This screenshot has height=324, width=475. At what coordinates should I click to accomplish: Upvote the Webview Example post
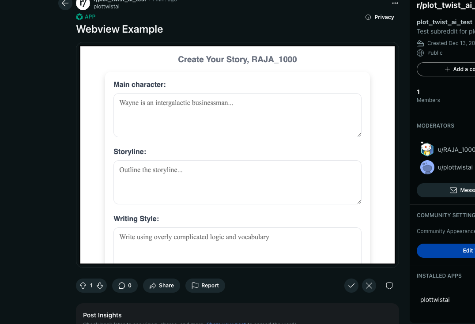[x=83, y=286]
